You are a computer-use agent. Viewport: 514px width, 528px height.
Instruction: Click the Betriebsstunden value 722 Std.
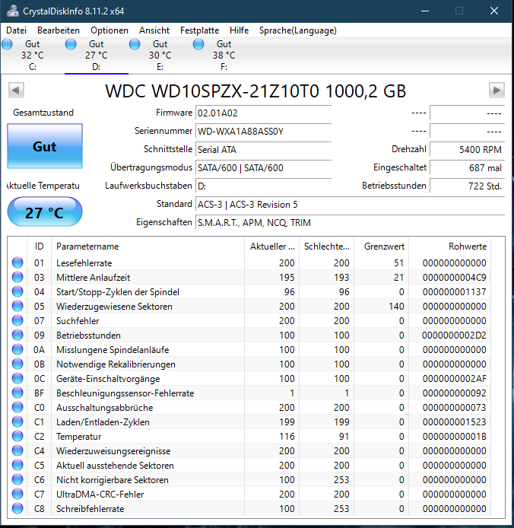tap(467, 186)
